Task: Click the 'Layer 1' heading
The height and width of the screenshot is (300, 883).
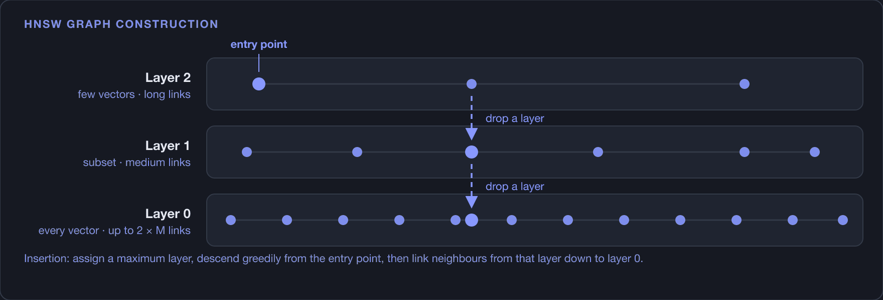Action: coord(168,146)
